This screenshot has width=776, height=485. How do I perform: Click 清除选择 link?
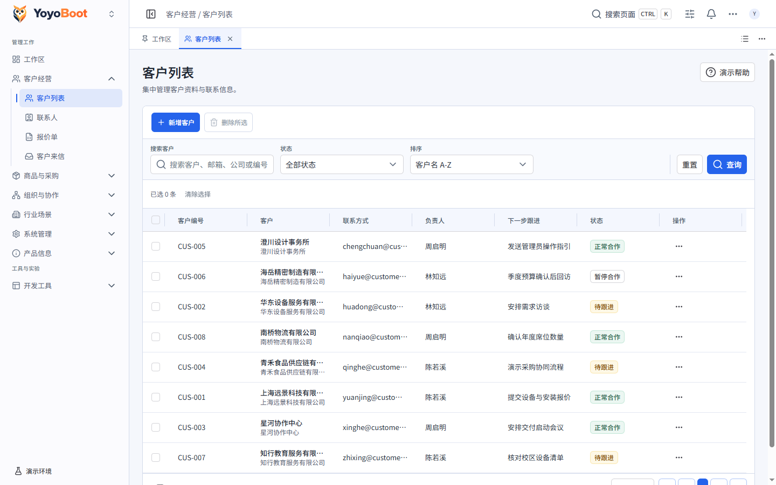click(198, 194)
